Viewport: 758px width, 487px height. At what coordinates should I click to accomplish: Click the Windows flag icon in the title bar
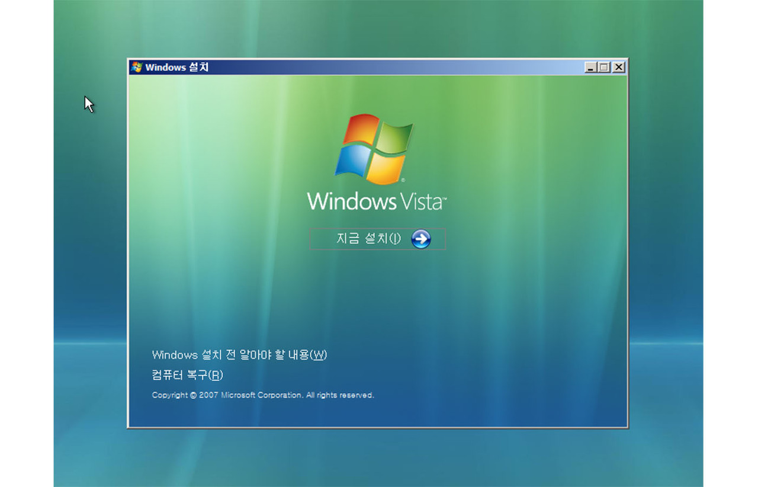[137, 67]
